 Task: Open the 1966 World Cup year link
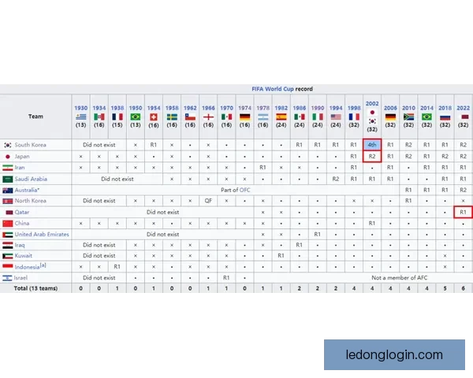(208, 108)
